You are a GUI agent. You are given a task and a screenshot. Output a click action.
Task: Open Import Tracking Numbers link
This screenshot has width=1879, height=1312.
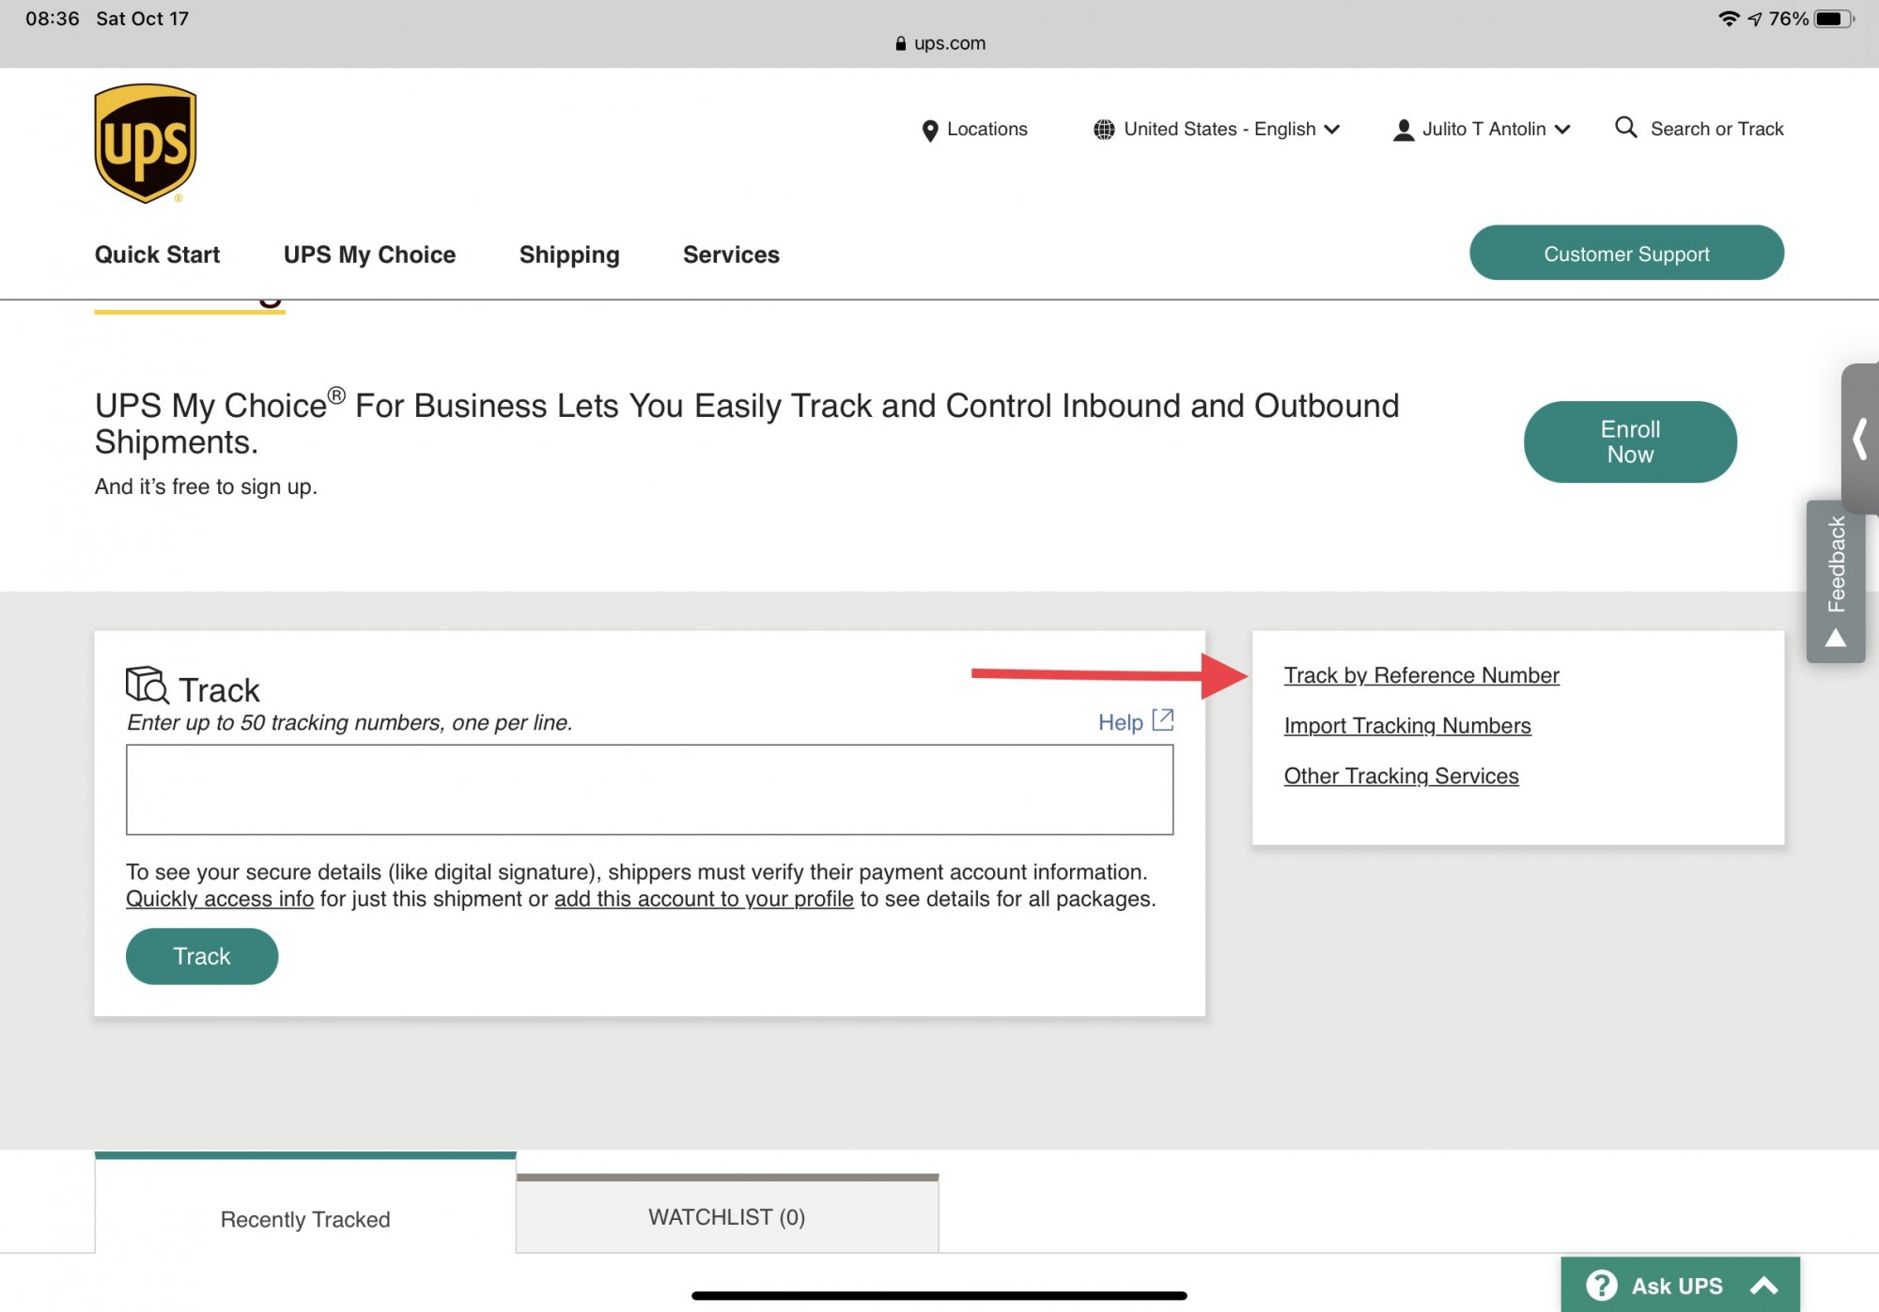point(1407,725)
